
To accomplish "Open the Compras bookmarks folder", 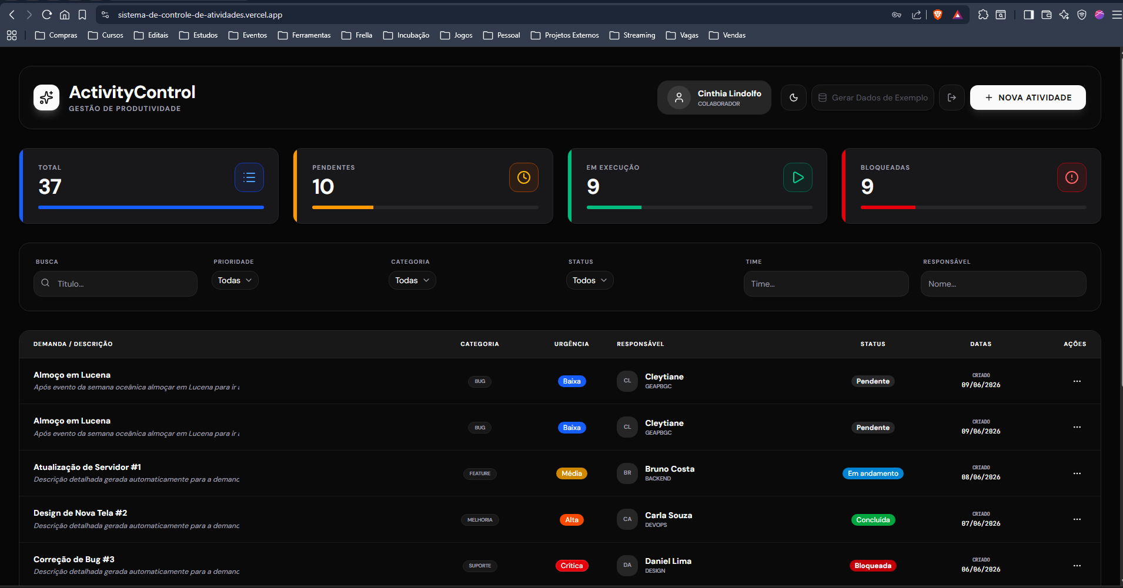I will (x=56, y=35).
